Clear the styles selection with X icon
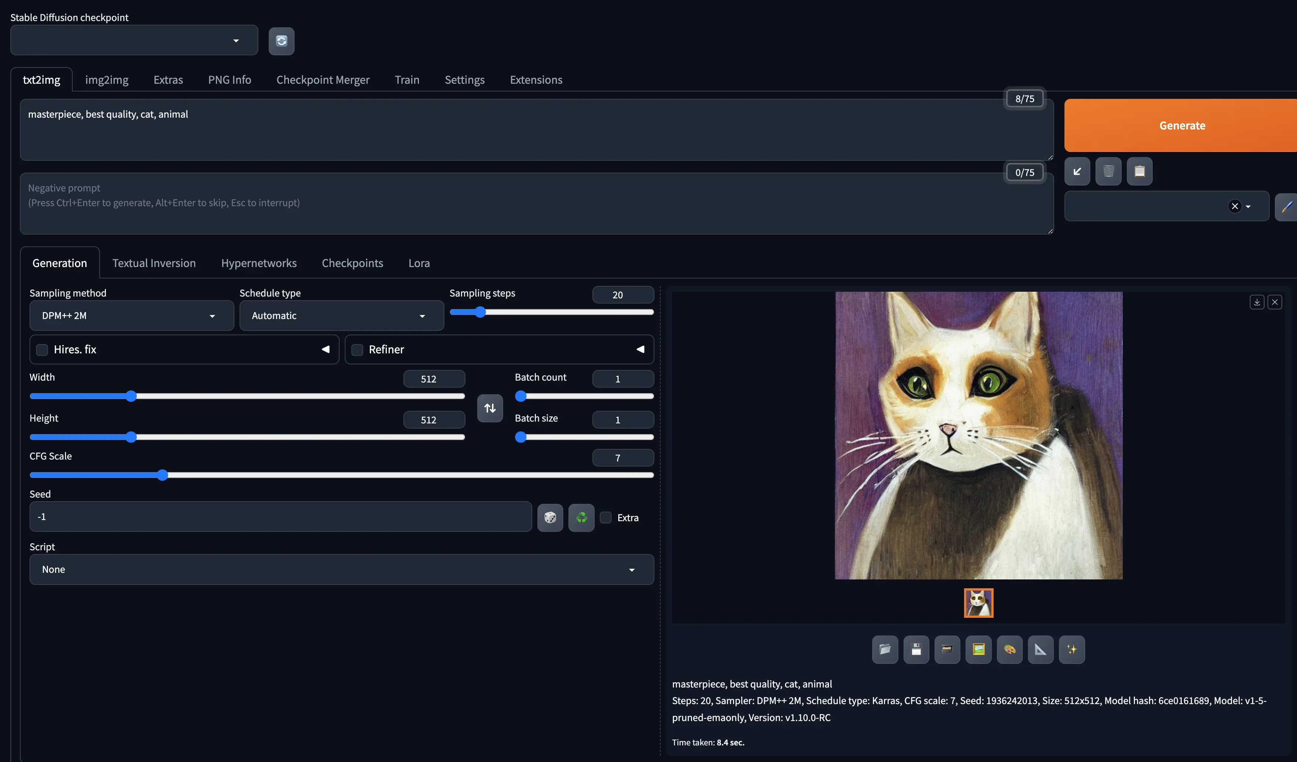 tap(1234, 206)
